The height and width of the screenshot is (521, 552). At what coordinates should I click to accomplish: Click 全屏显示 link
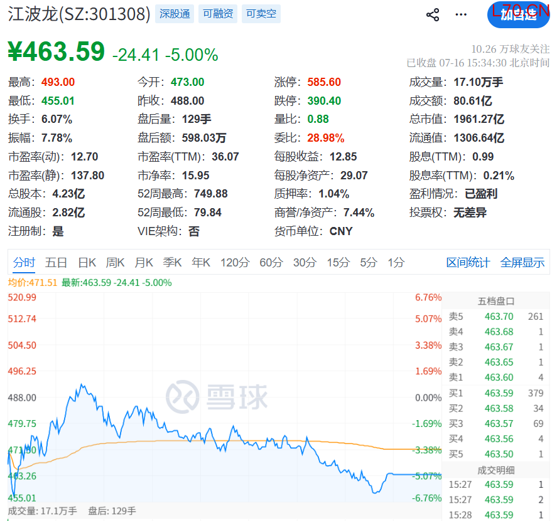pos(522,263)
